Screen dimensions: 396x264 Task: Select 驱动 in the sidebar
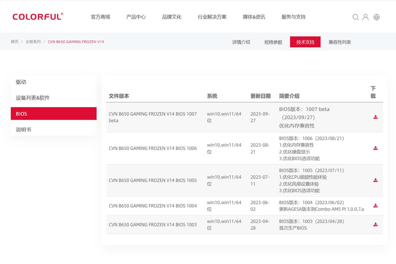coord(54,82)
